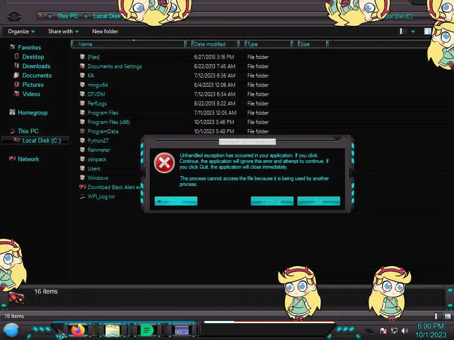Click Quit in the error dialog
Screen dimensions: 454x340
coord(318,201)
